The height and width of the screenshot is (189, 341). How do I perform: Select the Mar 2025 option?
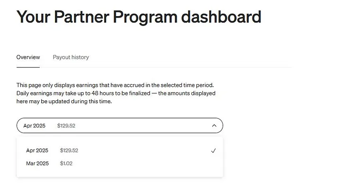pyautogui.click(x=120, y=163)
